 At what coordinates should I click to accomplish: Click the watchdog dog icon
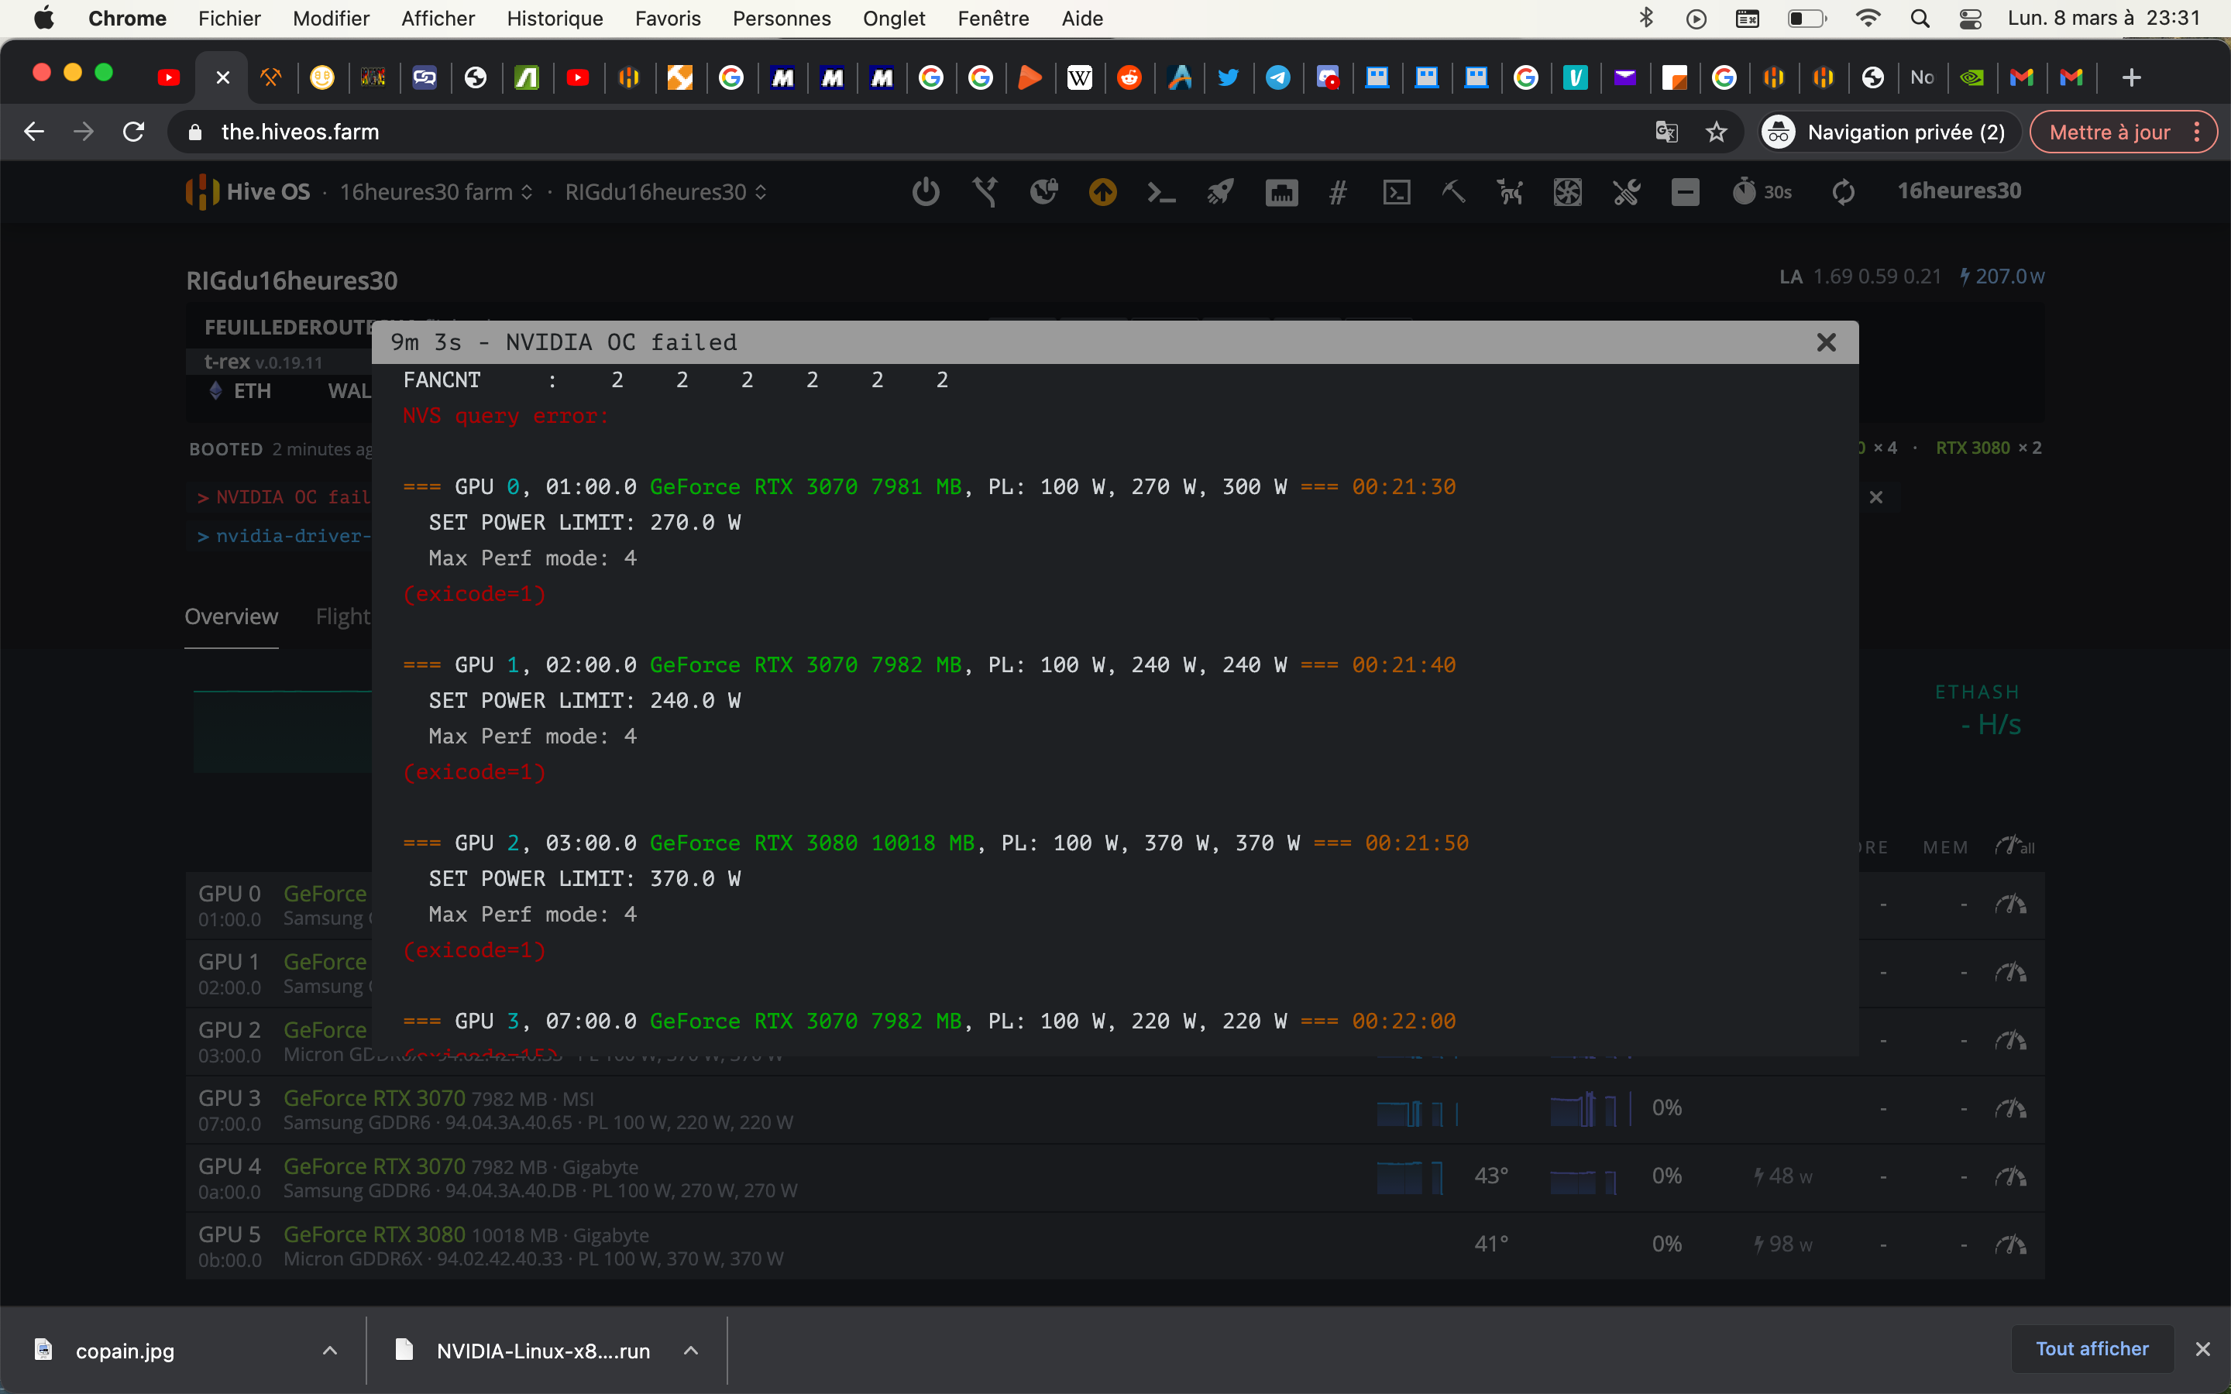tap(1509, 192)
